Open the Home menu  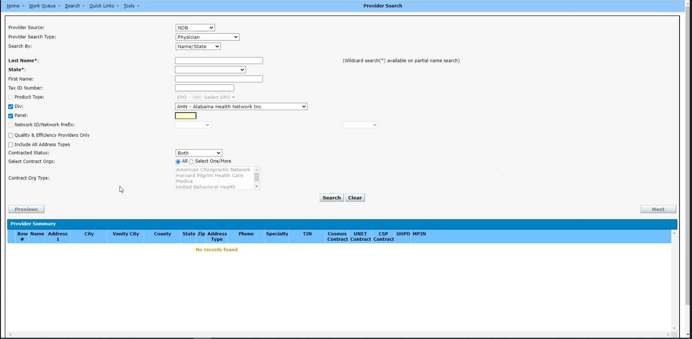13,6
